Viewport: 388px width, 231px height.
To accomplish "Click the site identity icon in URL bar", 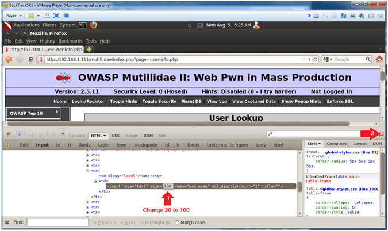I will tap(41, 60).
